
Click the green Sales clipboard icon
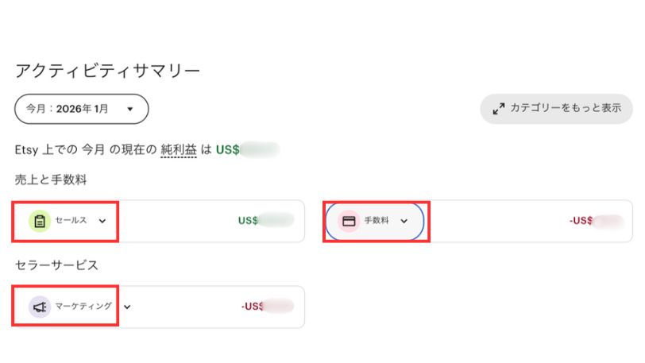pos(40,221)
